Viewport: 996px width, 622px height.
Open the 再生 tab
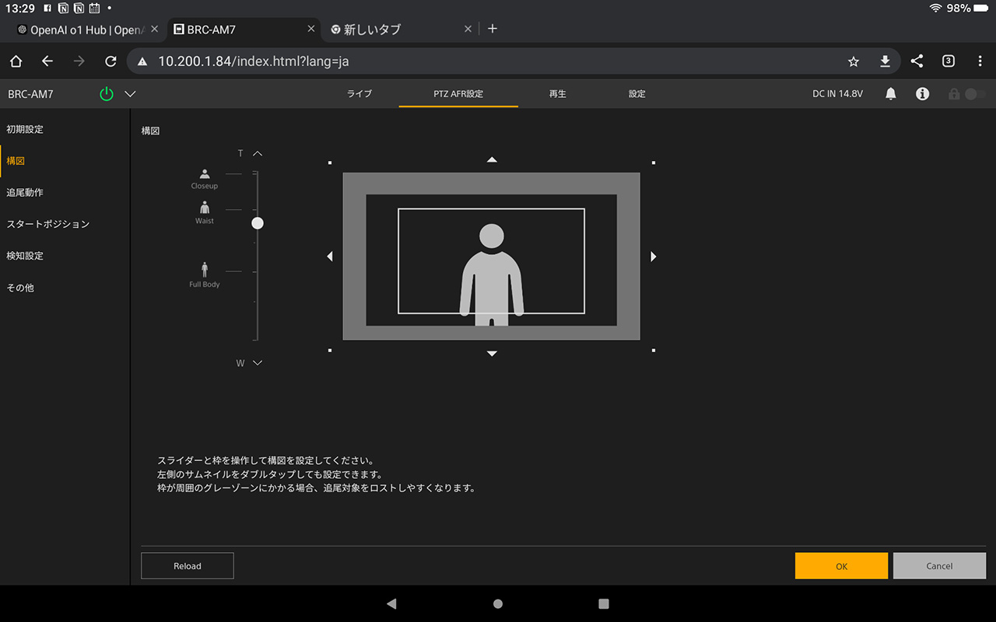[x=557, y=94]
